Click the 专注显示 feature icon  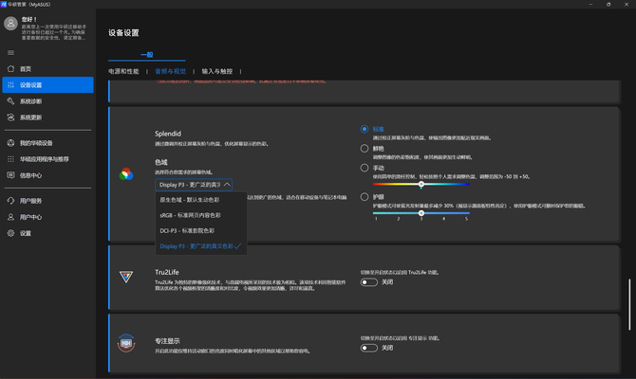[x=126, y=343]
